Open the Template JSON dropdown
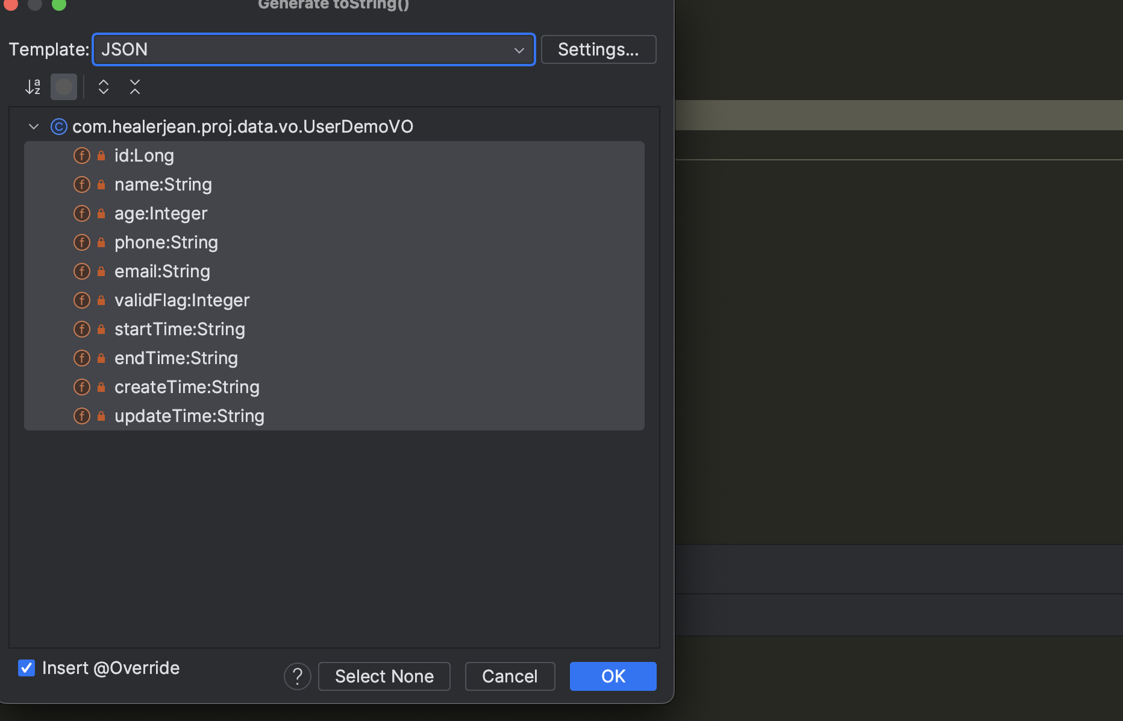This screenshot has width=1123, height=721. (x=314, y=49)
